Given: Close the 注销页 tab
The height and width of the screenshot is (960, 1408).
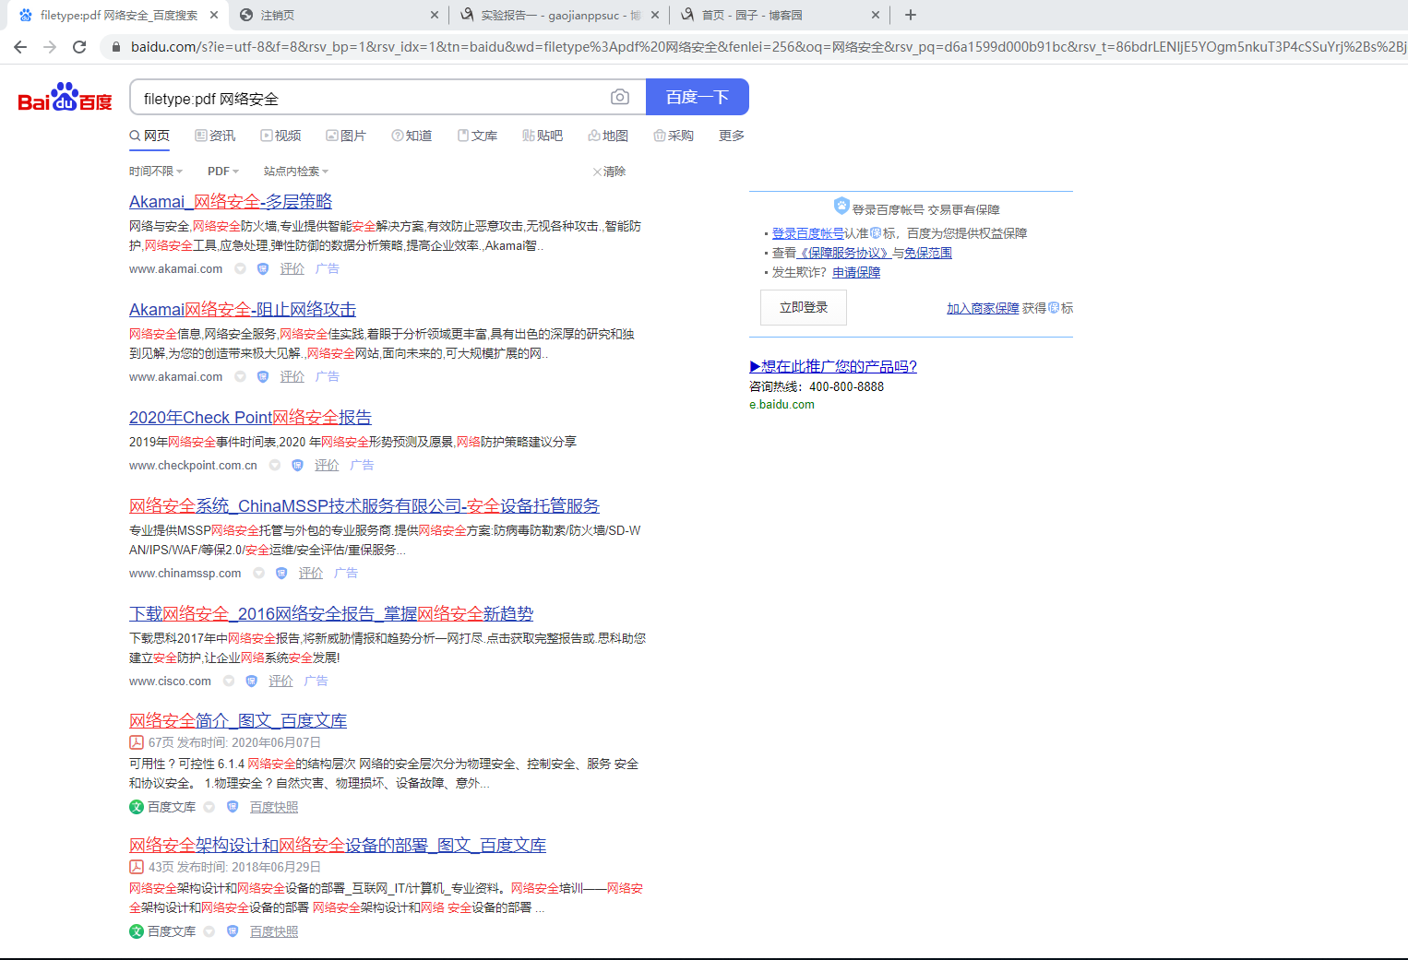Looking at the screenshot, I should point(435,15).
